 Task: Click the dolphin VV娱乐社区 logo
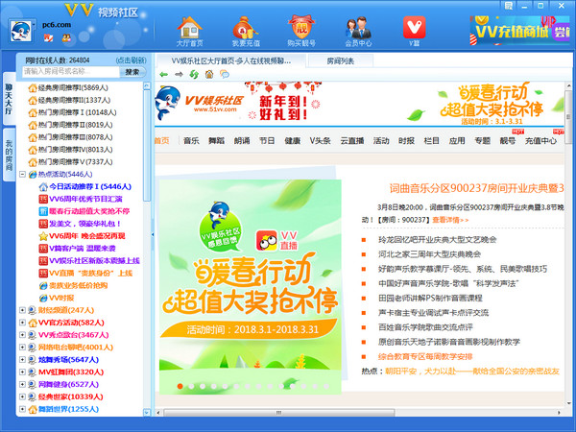click(201, 104)
